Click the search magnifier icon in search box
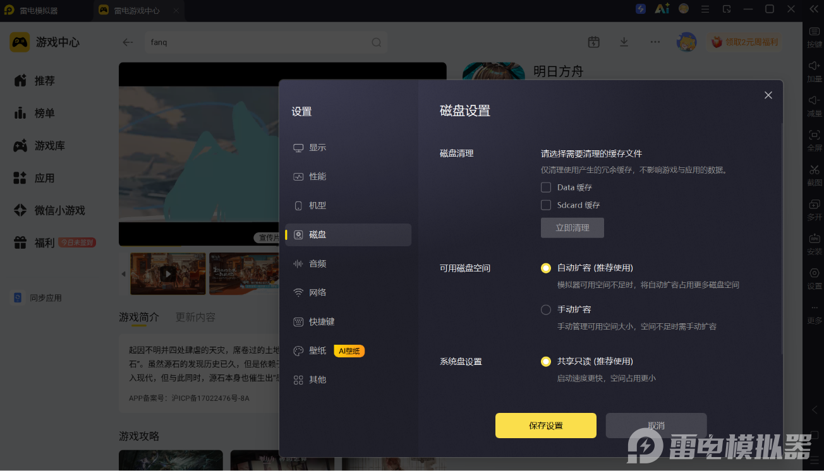Viewport: 824px width, 471px height. (376, 42)
